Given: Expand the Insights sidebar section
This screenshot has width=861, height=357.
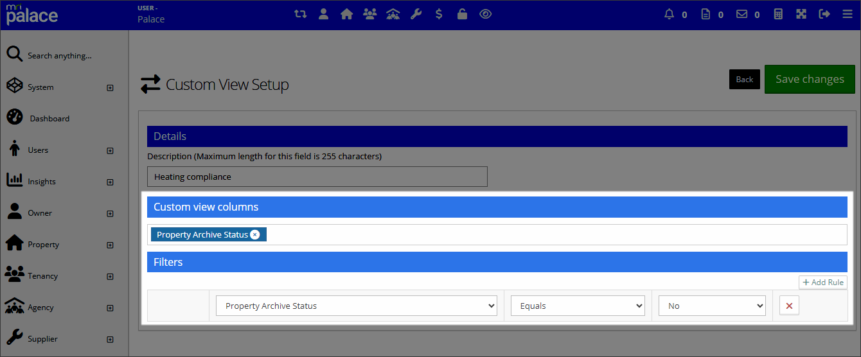Looking at the screenshot, I should (x=110, y=182).
